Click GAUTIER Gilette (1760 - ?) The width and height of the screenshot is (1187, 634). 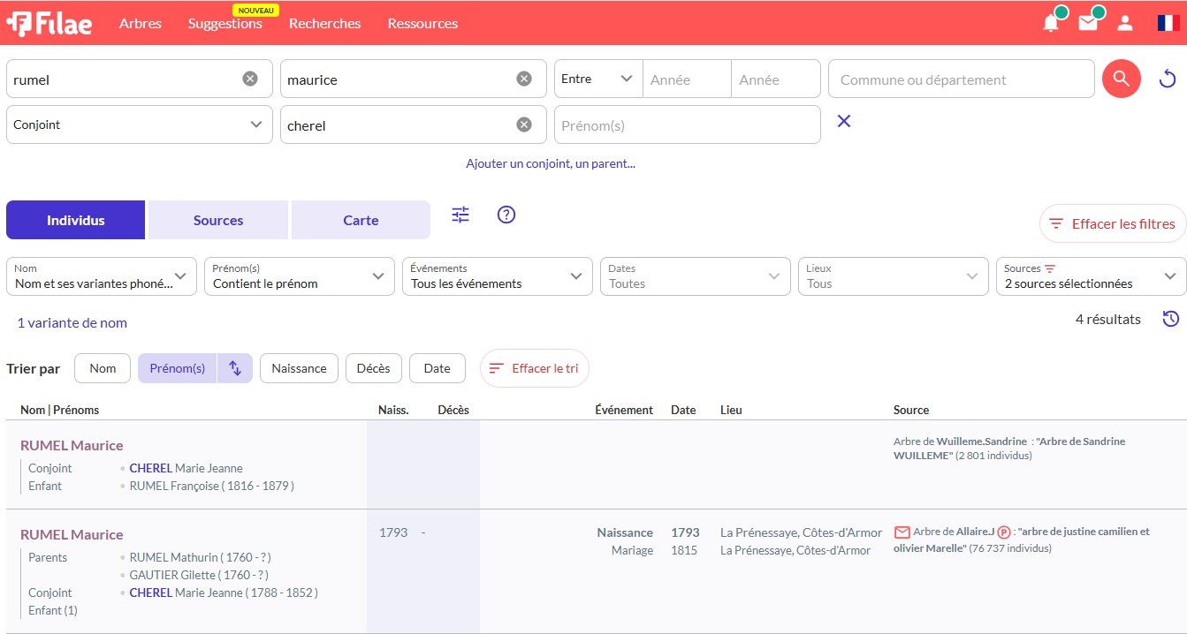(198, 575)
